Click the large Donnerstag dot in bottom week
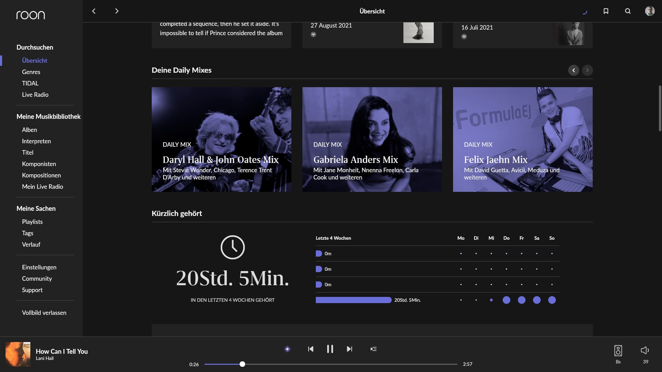Screen dimensions: 662x372 click(x=506, y=300)
